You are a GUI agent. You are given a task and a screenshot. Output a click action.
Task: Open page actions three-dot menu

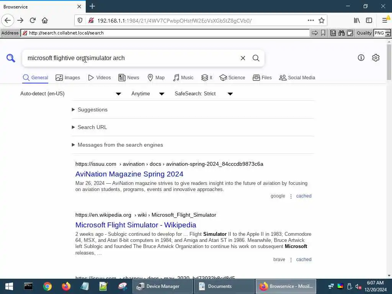tap(311, 20)
